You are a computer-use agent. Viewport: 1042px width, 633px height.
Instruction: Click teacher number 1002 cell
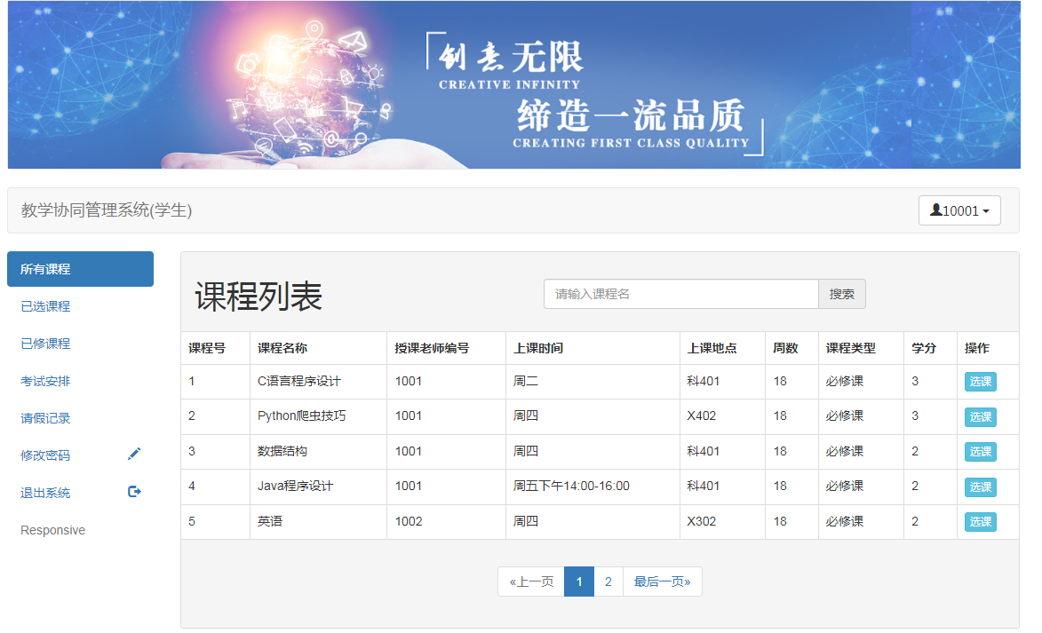pyautogui.click(x=409, y=521)
